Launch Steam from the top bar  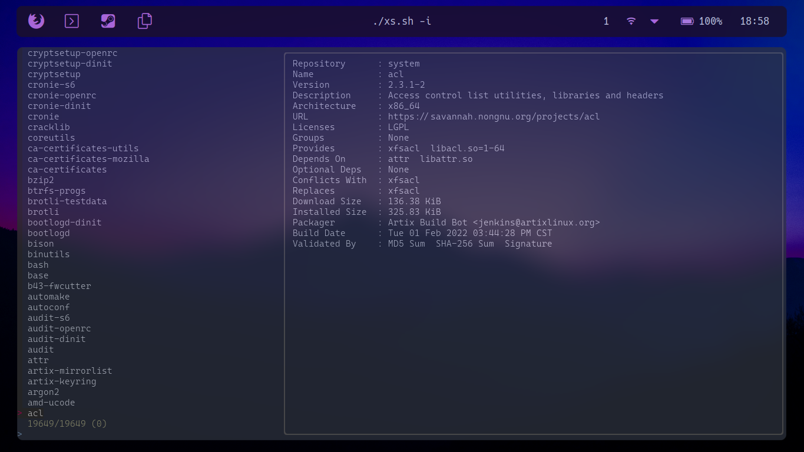tap(108, 21)
